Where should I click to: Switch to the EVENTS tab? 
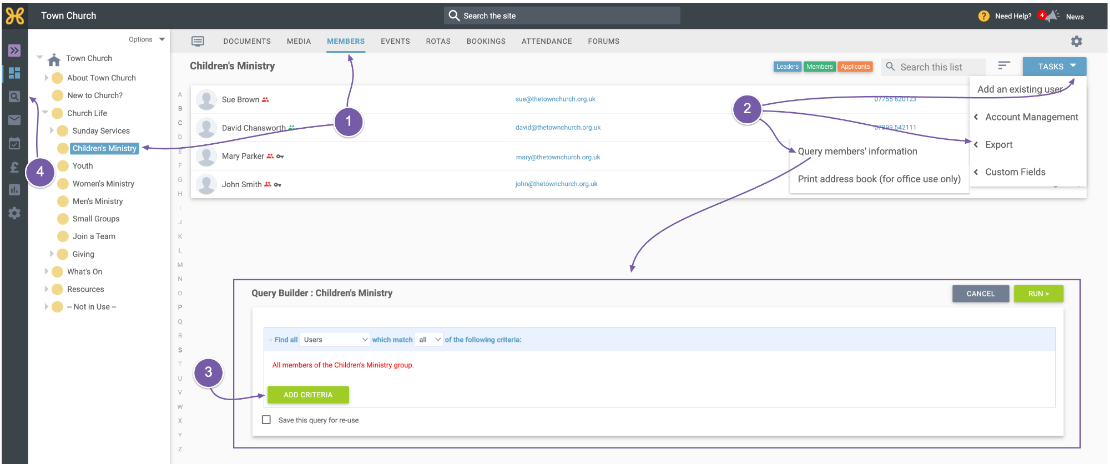395,41
